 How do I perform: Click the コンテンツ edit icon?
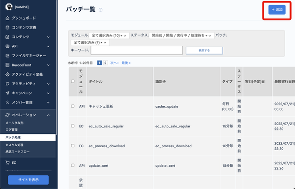tap(7, 37)
